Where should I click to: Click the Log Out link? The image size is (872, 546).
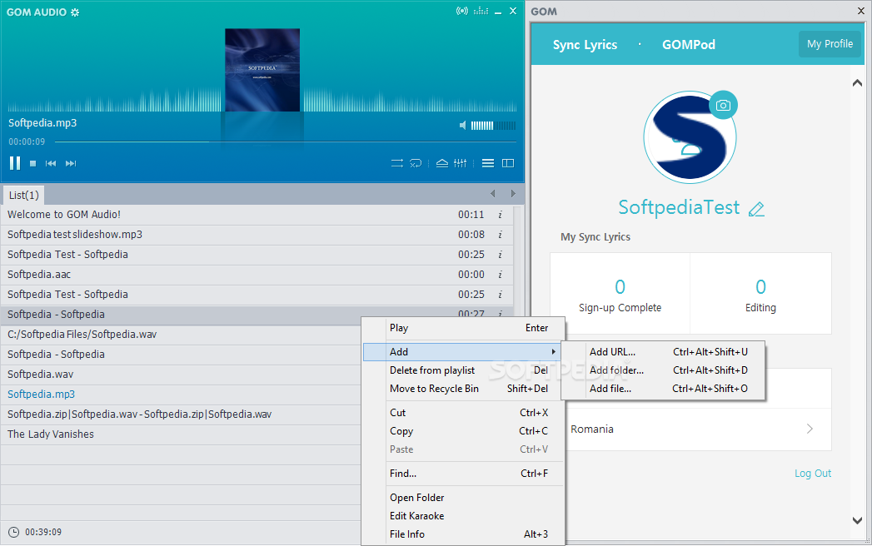pos(813,474)
